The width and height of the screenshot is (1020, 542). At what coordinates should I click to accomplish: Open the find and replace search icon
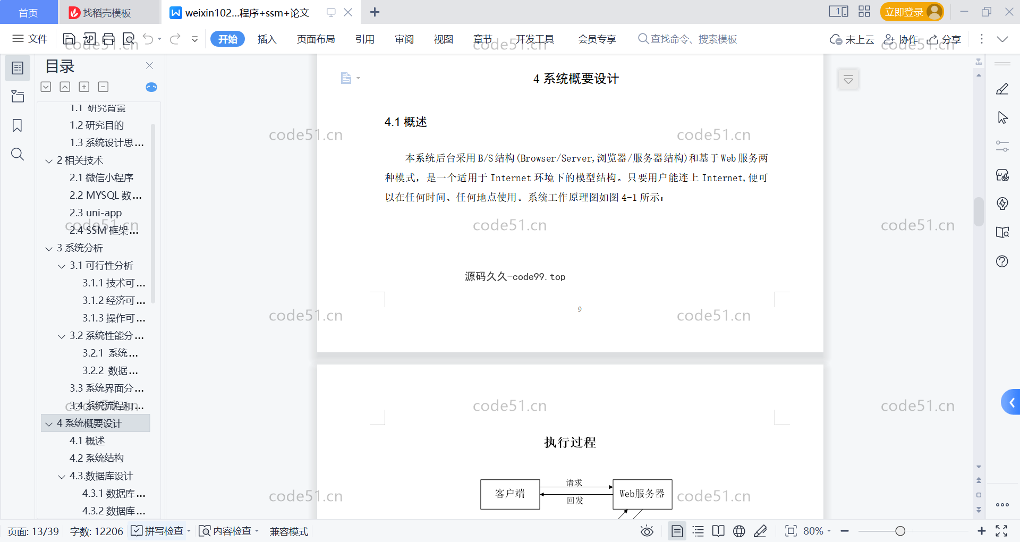tap(18, 154)
